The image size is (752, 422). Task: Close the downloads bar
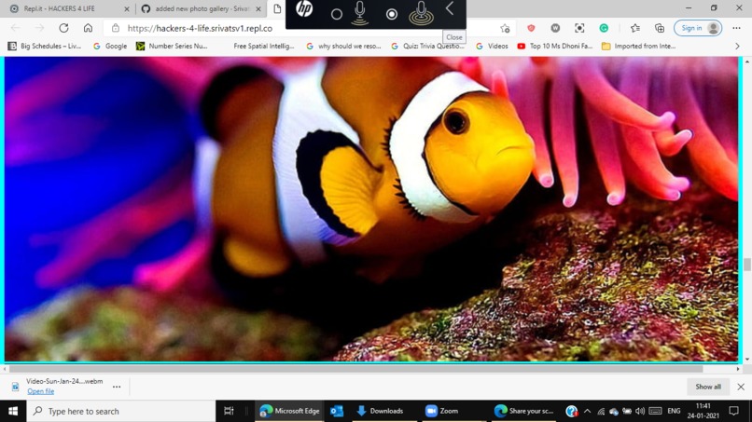[741, 387]
